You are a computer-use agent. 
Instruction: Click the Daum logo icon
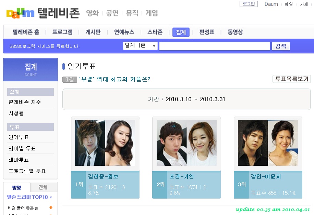coord(20,13)
